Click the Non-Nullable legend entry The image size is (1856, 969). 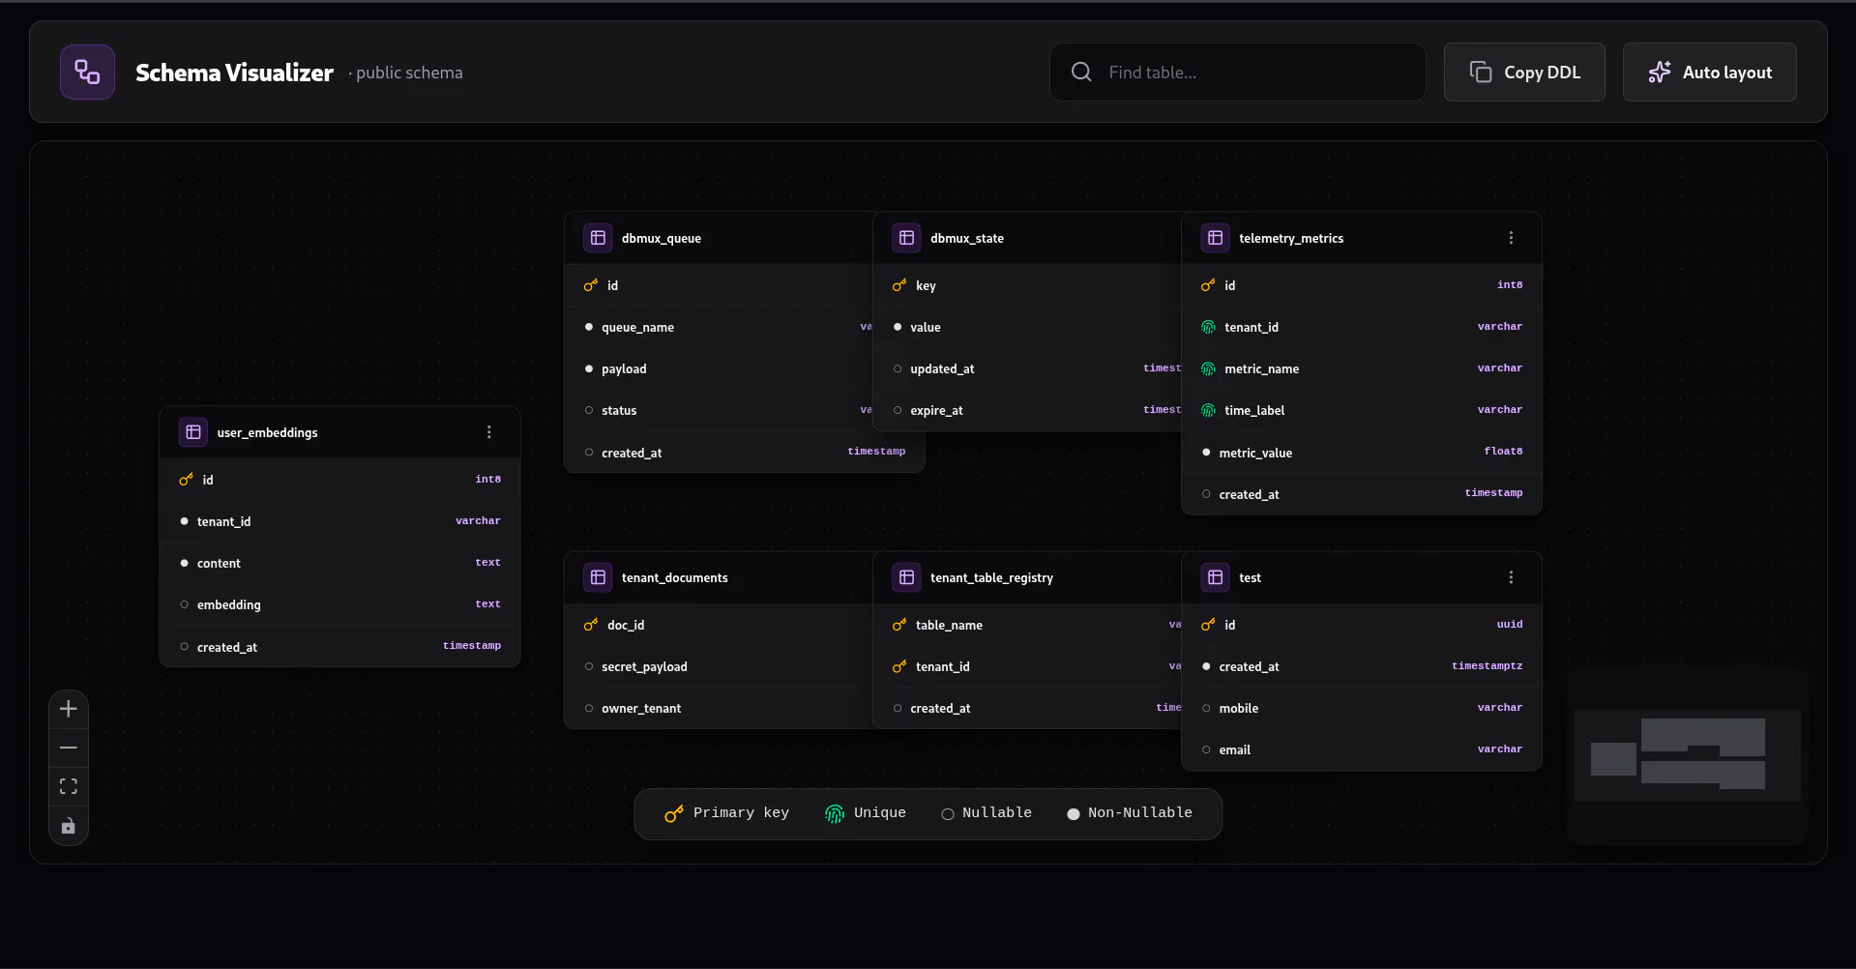pyautogui.click(x=1130, y=813)
